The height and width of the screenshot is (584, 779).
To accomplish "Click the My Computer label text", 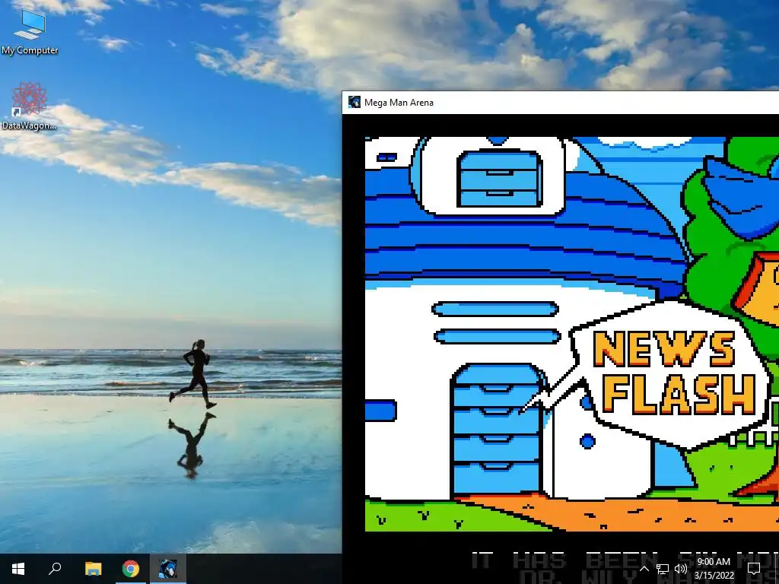I will click(x=30, y=50).
